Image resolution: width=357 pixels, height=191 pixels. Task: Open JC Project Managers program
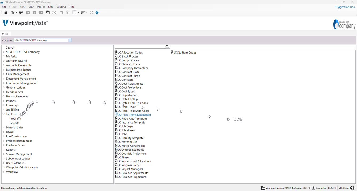pos(131,169)
